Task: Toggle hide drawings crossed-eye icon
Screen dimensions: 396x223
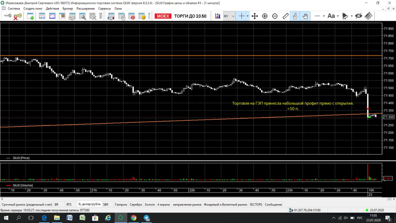Action: pyautogui.click(x=359, y=16)
